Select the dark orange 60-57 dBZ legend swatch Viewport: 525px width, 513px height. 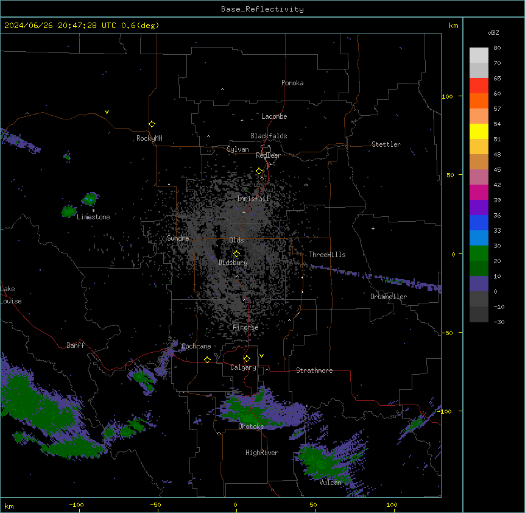(479, 101)
